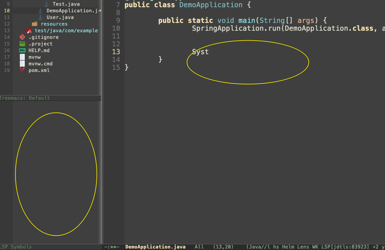Click the Java major mode indicator

coord(254,247)
